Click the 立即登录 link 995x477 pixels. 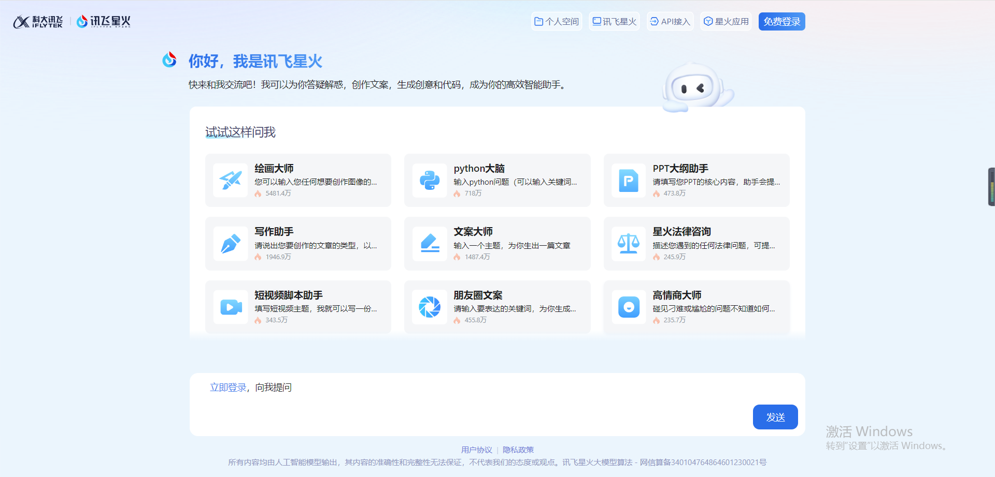(228, 387)
